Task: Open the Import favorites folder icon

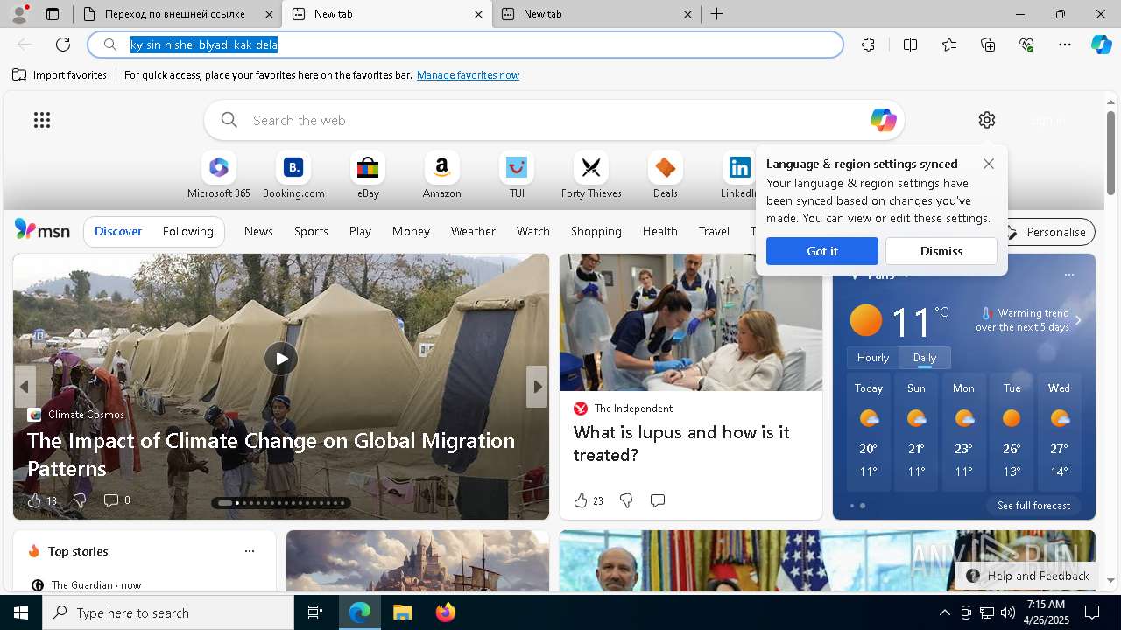Action: pos(19,75)
